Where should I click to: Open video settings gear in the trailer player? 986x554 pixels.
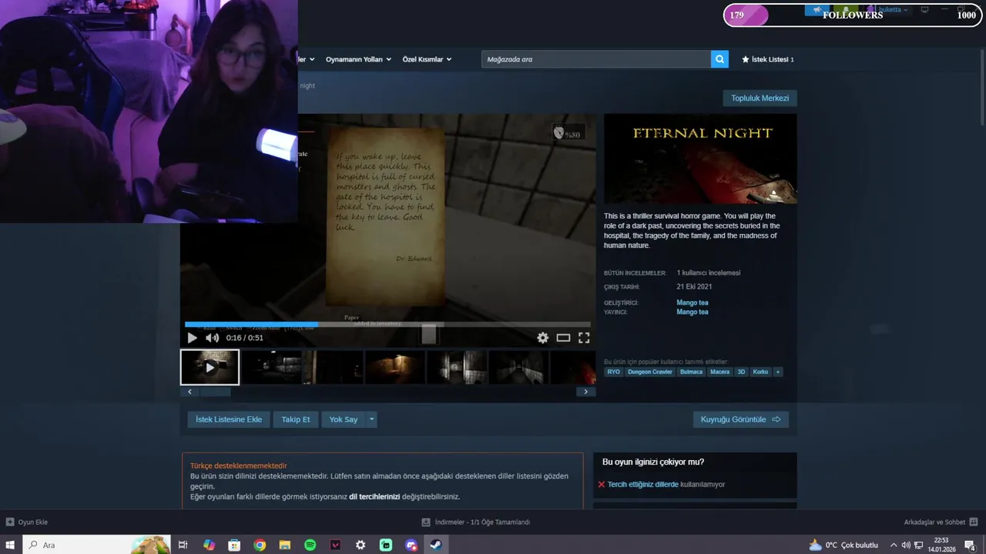(x=543, y=338)
